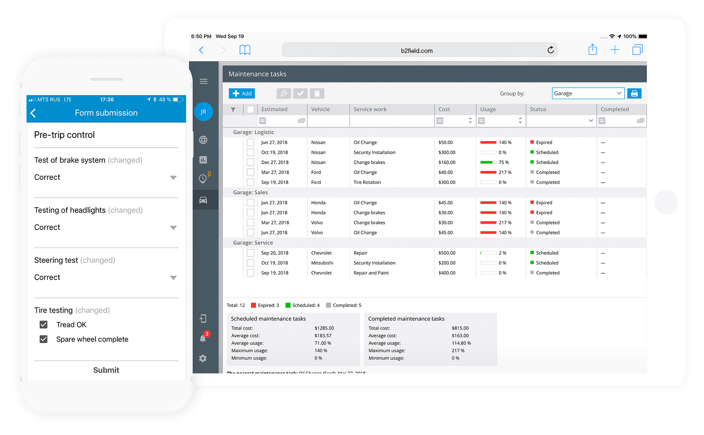Open the Status column filter dropdown
This screenshot has width=704, height=435.
[590, 121]
